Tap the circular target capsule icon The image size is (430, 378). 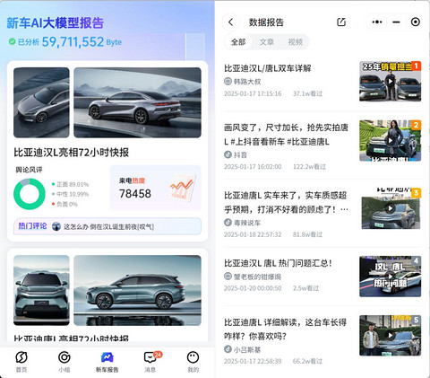click(416, 22)
